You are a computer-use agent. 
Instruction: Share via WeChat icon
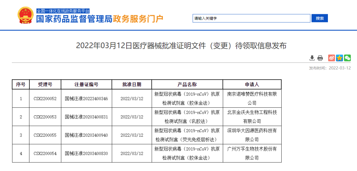pyautogui.click(x=347, y=58)
